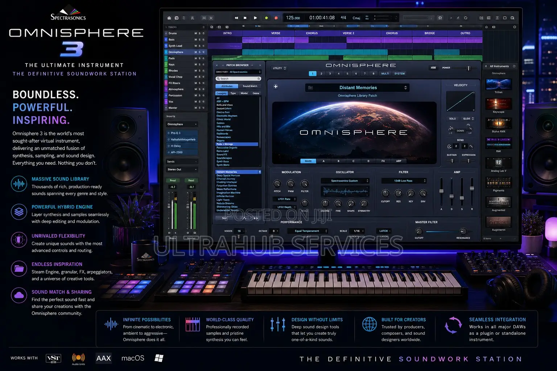This screenshot has height=371, width=557.
Task: Click the VST logo icon
Action: pyautogui.click(x=53, y=358)
